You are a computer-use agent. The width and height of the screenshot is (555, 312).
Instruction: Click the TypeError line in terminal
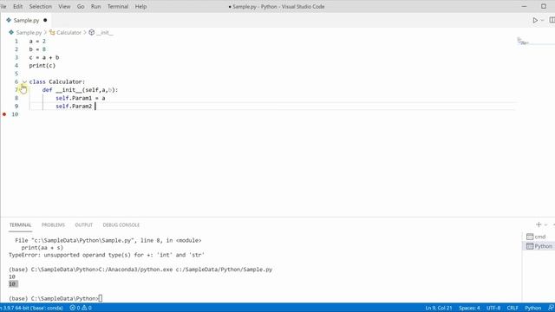click(x=107, y=255)
